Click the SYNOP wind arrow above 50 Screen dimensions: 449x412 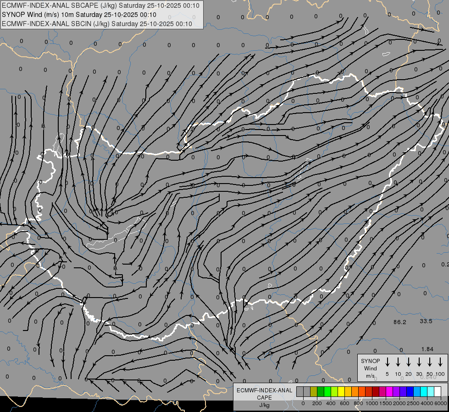[x=430, y=362]
